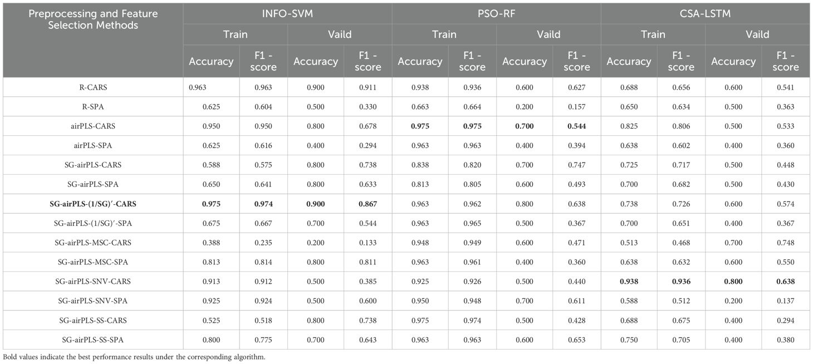Image resolution: width=813 pixels, height=364 pixels.
Task: Select the PSO-RF column group header
Action: point(496,13)
